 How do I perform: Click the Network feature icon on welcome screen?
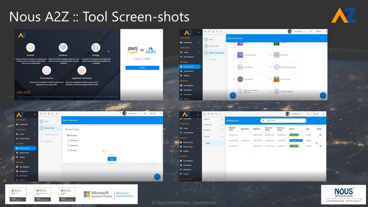[x=30, y=47]
